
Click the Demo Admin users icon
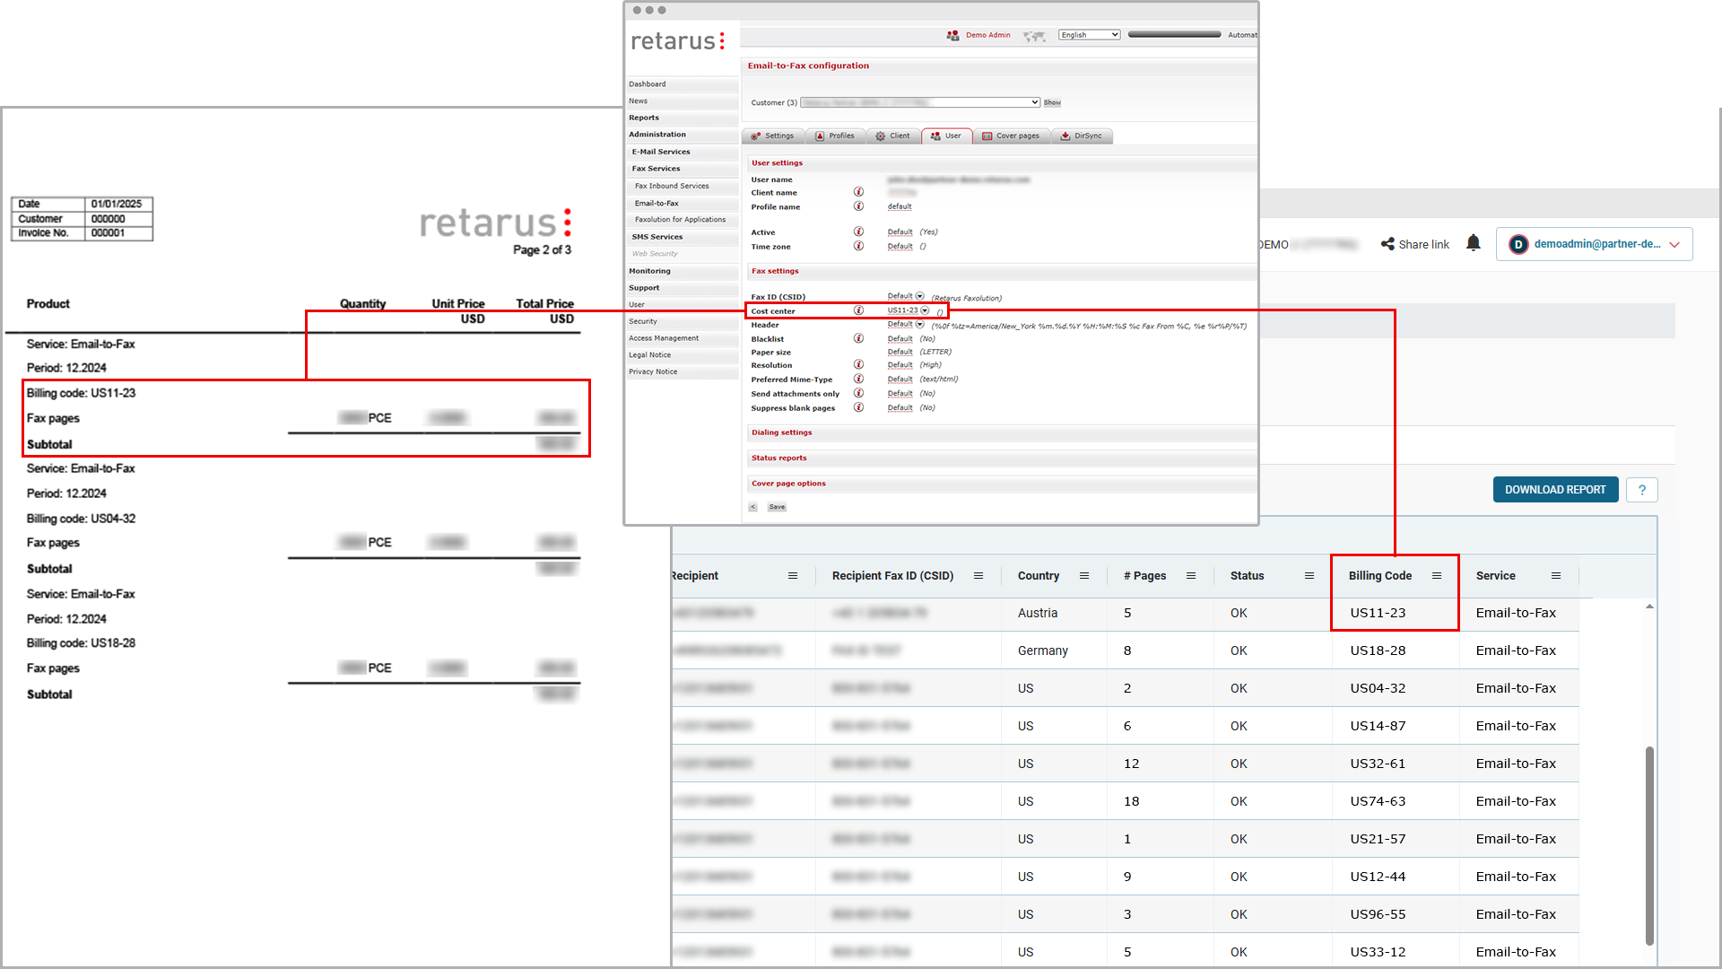952,36
